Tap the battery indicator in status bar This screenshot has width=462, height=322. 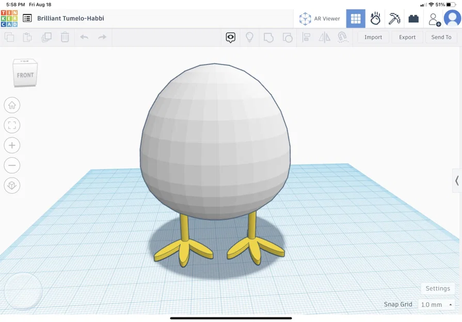click(451, 5)
